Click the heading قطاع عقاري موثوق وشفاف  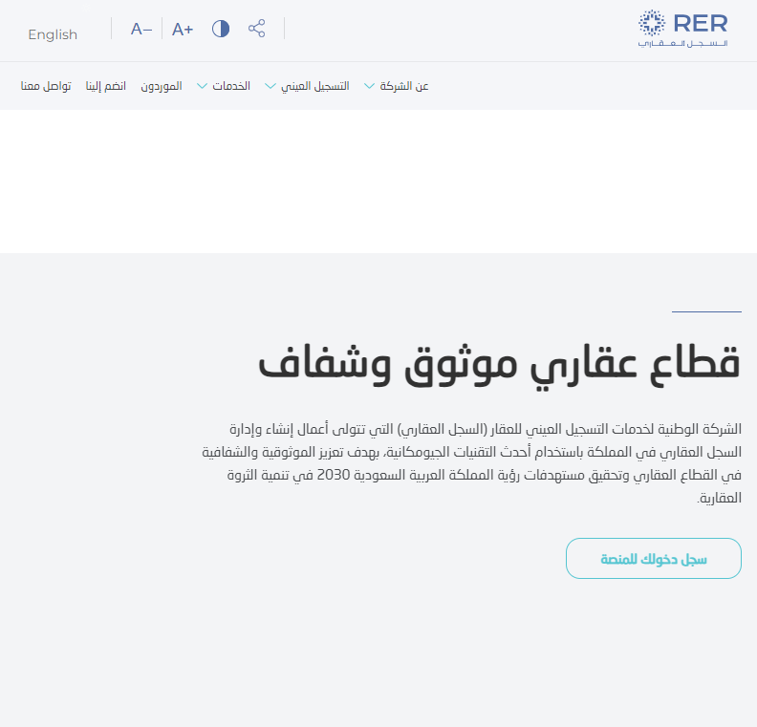point(499,363)
